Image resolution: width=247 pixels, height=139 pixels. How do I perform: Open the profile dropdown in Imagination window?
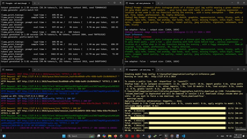pyautogui.click(x=162, y=70)
